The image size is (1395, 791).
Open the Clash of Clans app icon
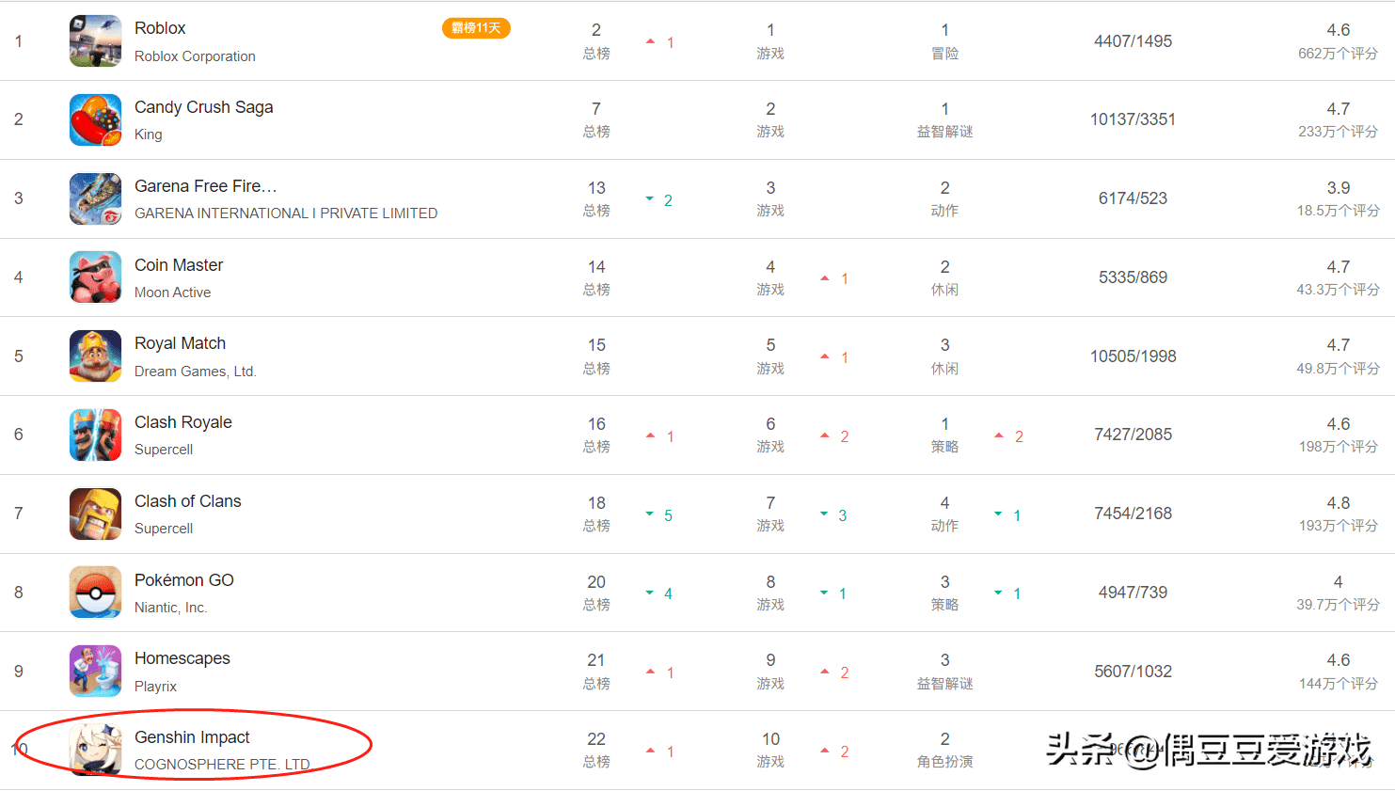(x=95, y=514)
